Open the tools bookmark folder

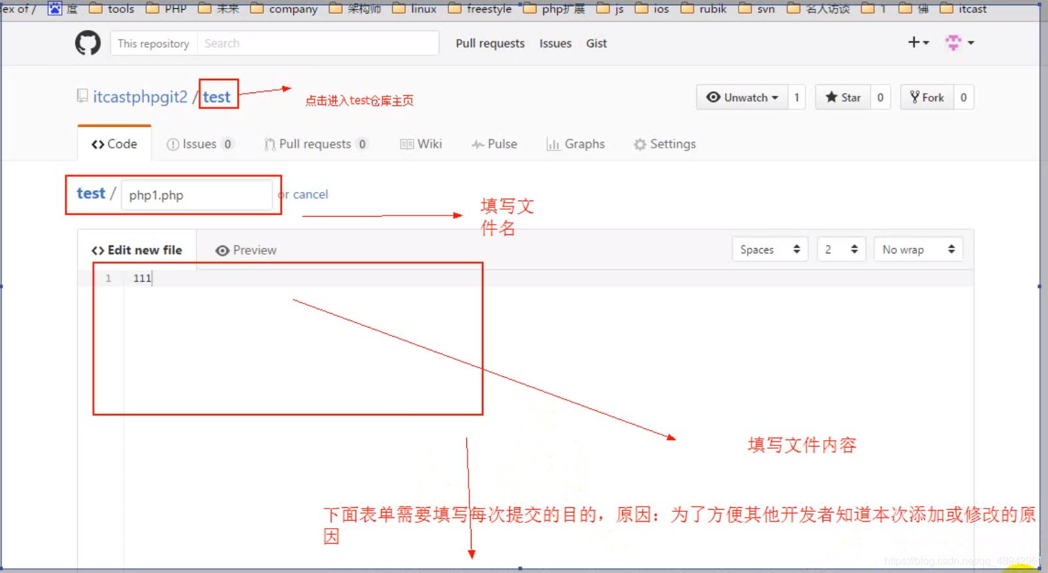[111, 8]
